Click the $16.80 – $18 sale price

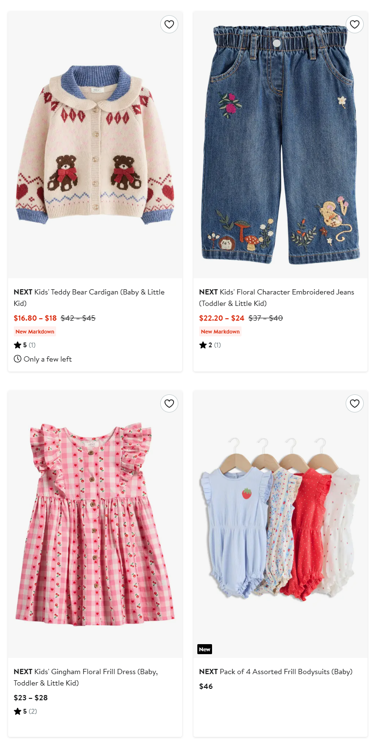click(x=35, y=318)
